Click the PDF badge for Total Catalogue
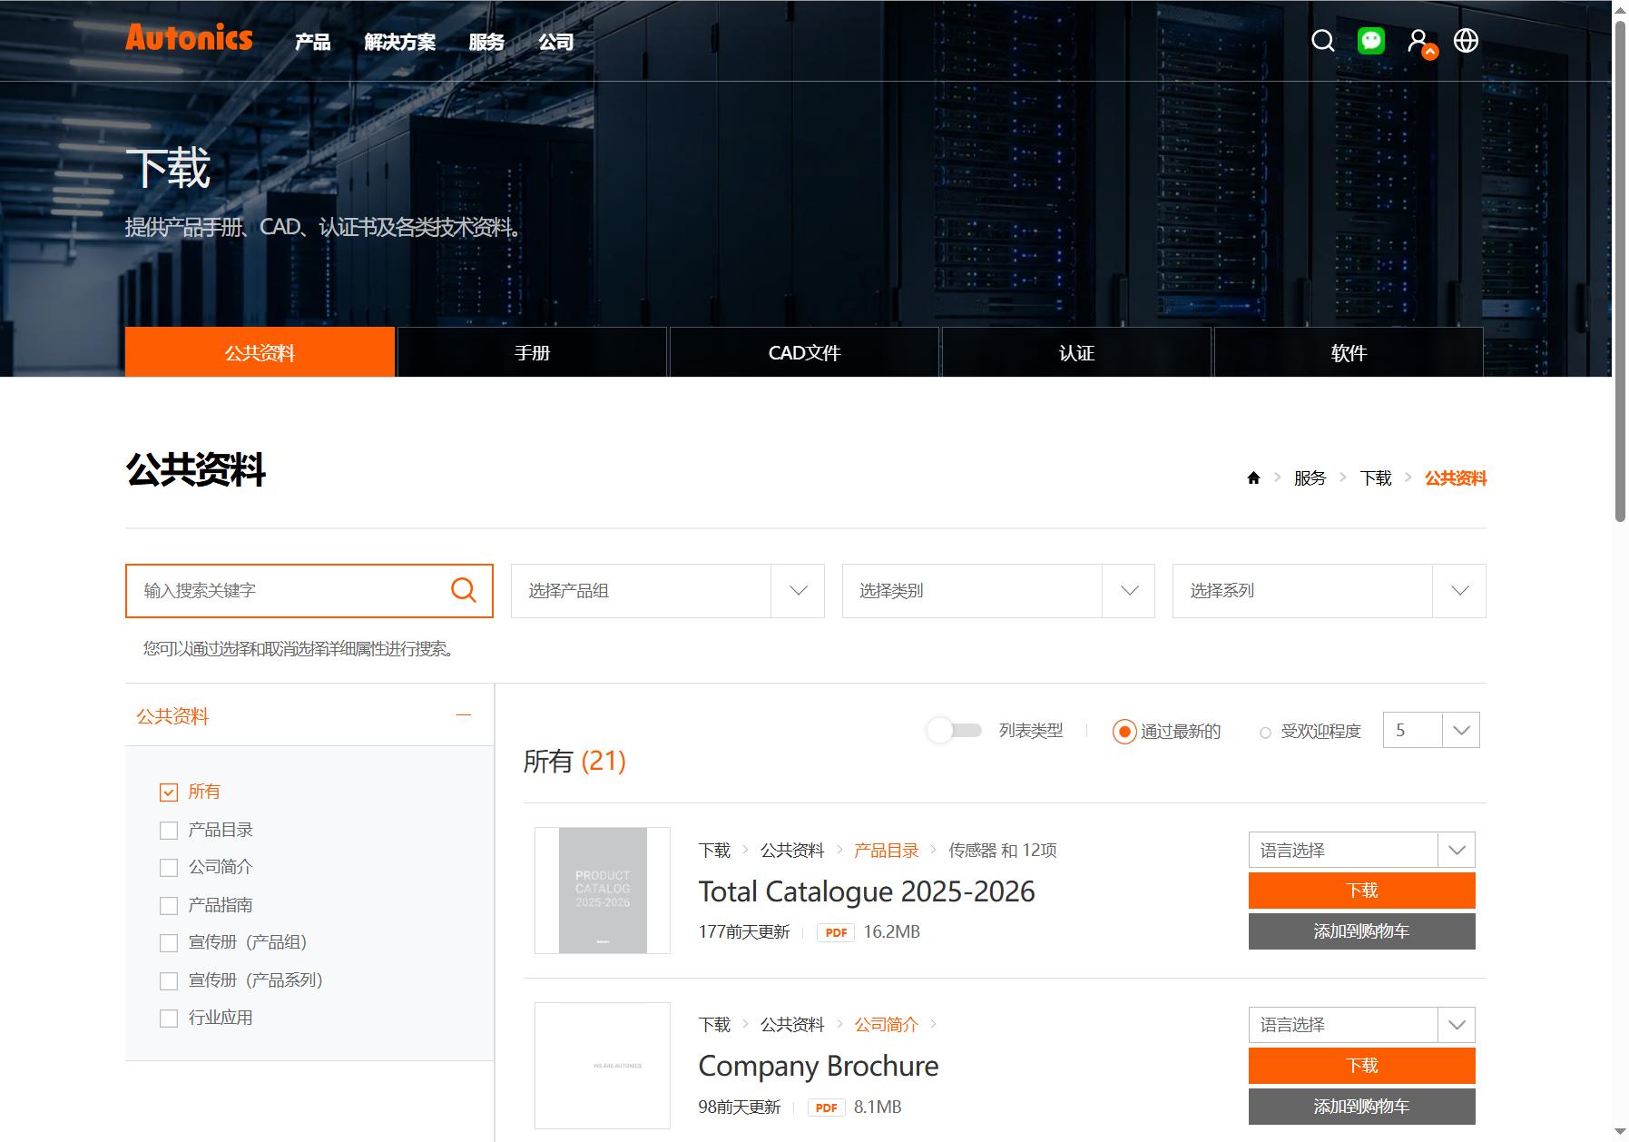Screen dimensions: 1629x1142 [x=836, y=932]
